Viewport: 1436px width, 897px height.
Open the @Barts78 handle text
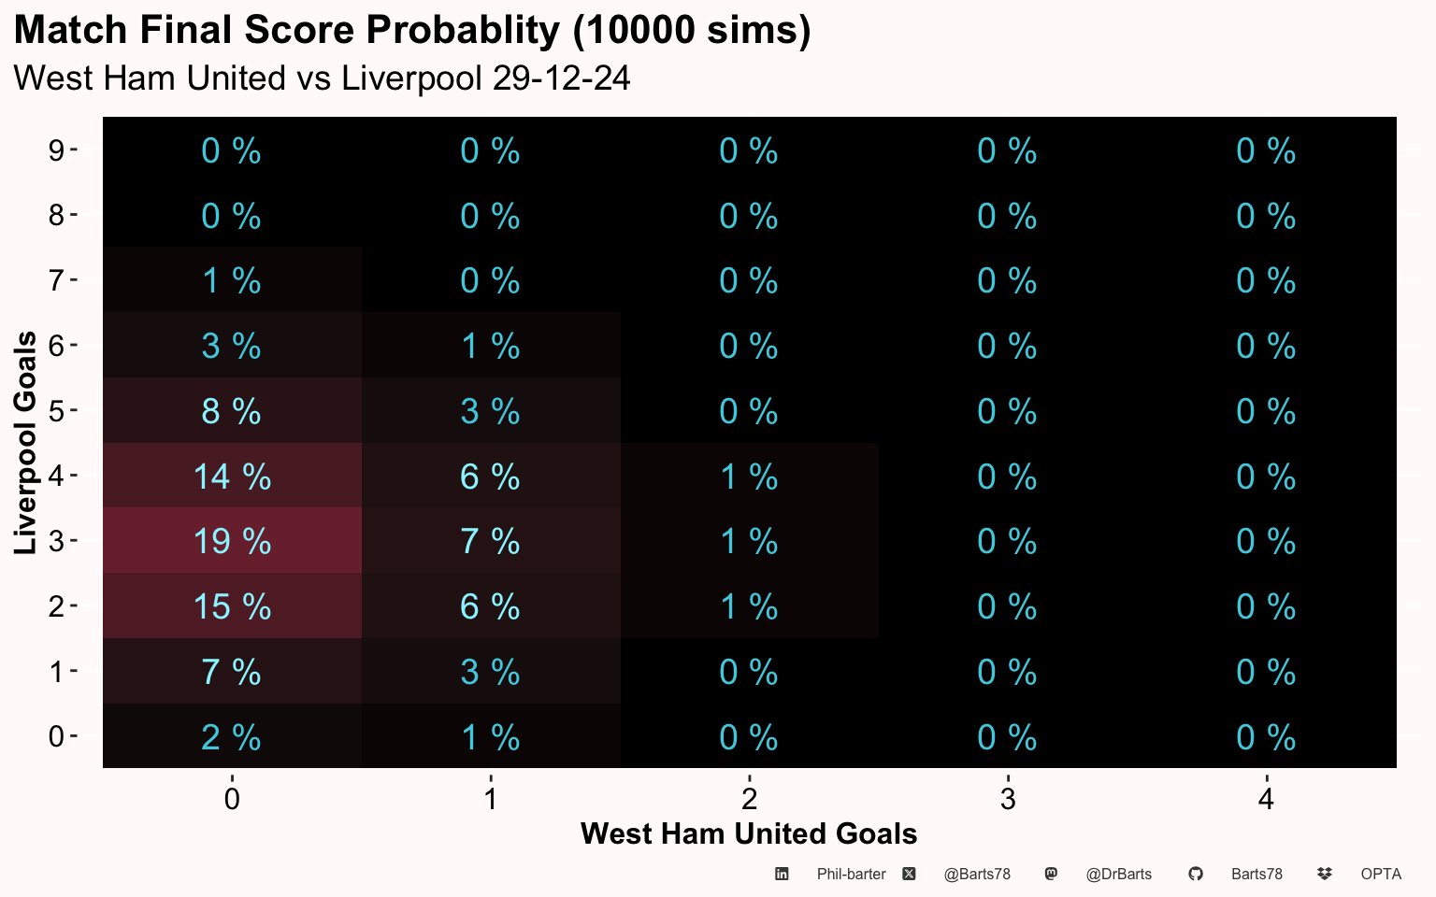(x=977, y=875)
